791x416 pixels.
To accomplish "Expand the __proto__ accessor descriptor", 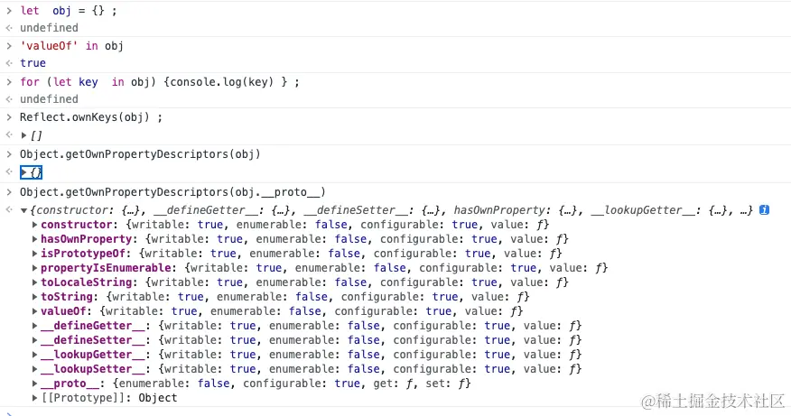I will pos(35,384).
